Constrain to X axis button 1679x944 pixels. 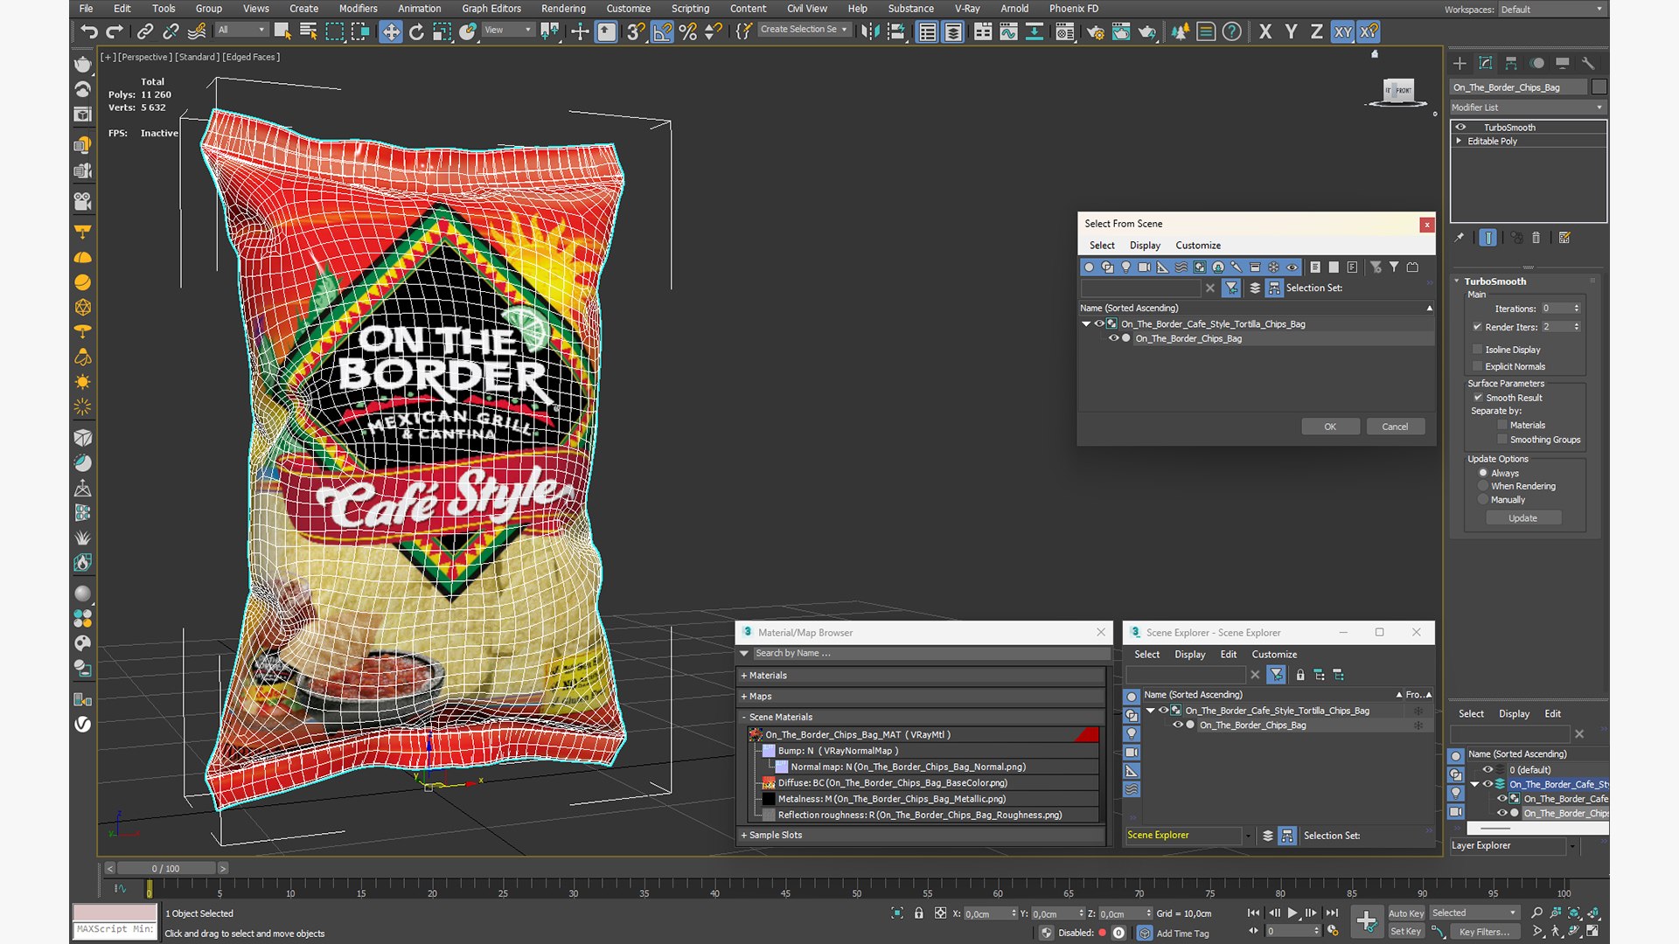pos(1265,32)
